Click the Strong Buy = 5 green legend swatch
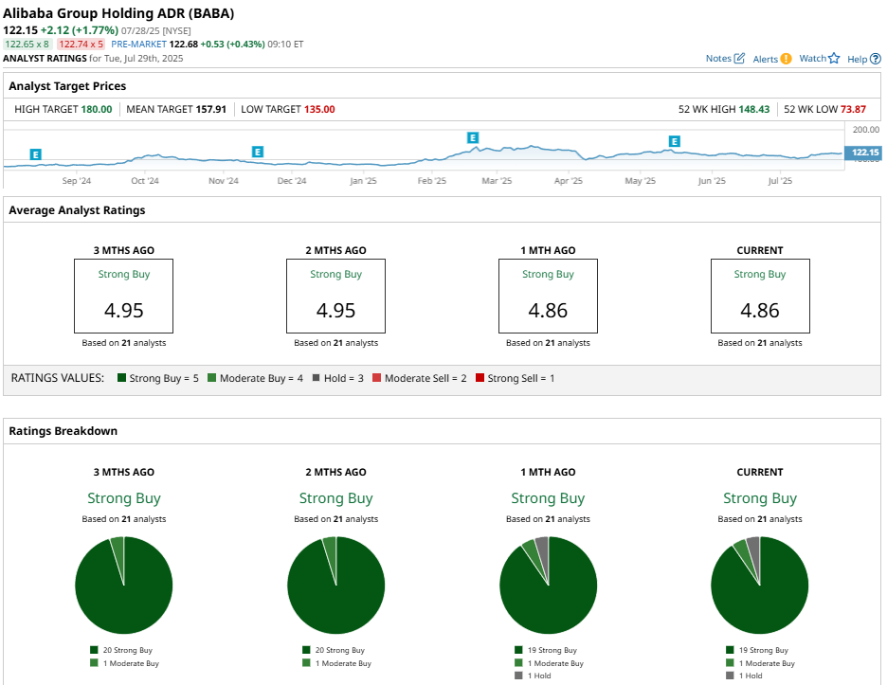 [x=121, y=378]
